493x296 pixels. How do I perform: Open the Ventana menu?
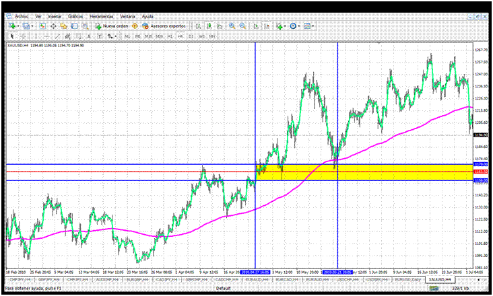[x=127, y=16]
